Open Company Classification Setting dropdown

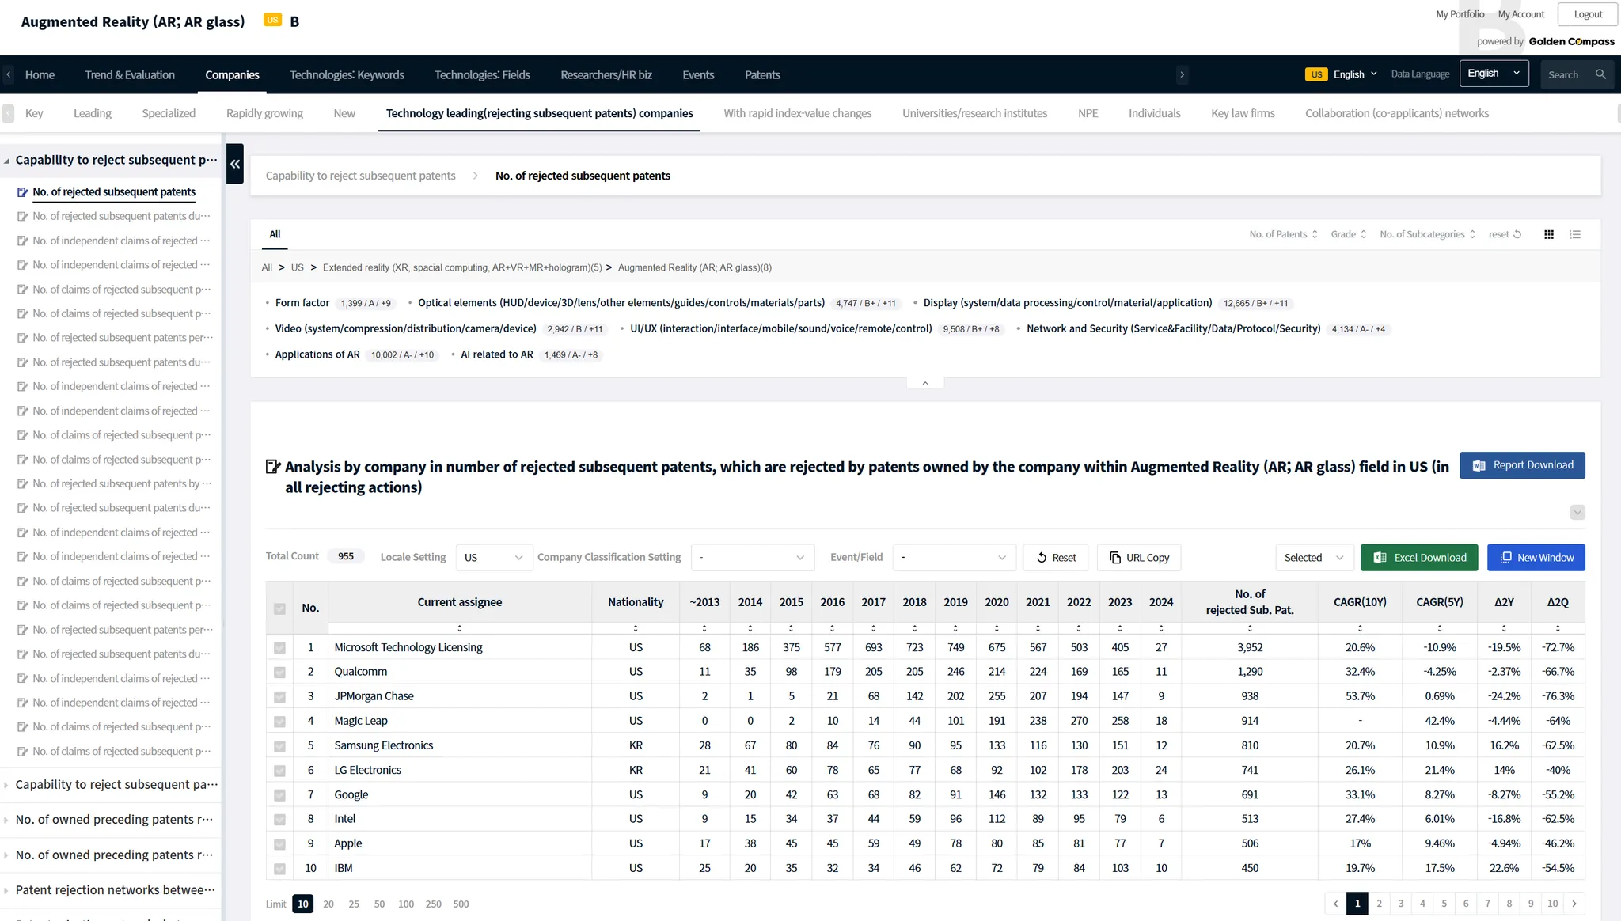coord(751,558)
